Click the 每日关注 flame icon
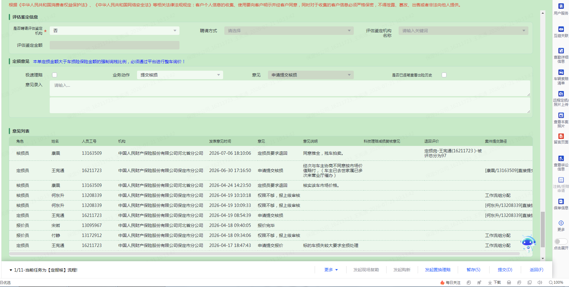569x287 pixels. tap(442, 282)
